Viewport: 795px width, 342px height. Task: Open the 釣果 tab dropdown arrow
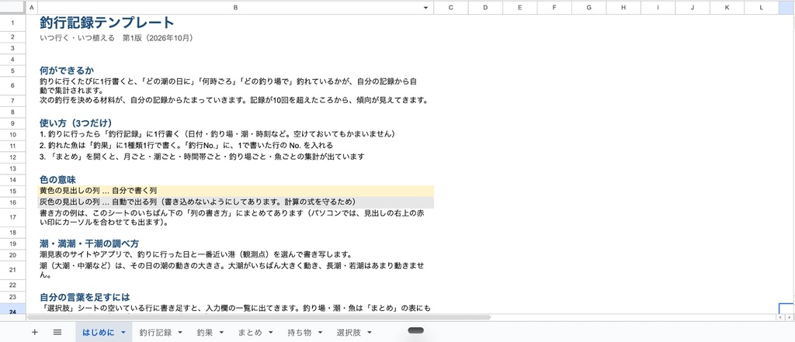pyautogui.click(x=221, y=333)
